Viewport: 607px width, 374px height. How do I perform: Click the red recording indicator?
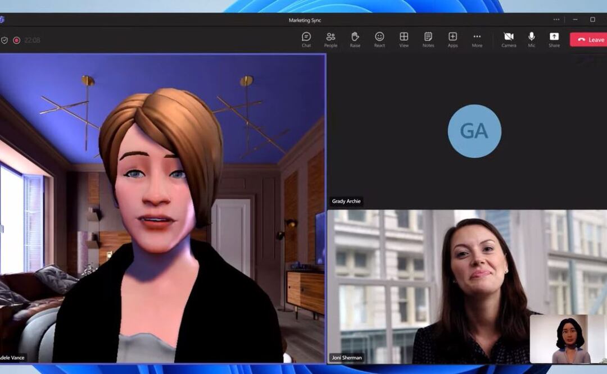click(17, 40)
